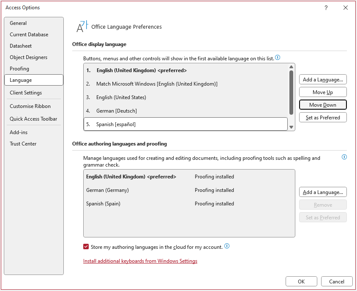Click the info icon beside display language description
The width and height of the screenshot is (357, 291).
[x=278, y=57]
